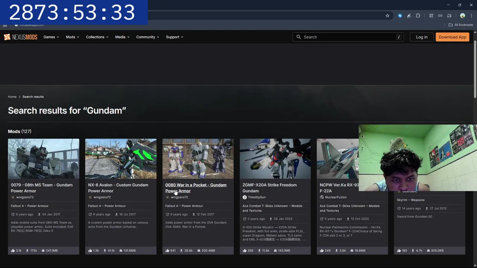Click the copy link icon in toolbar

(x=440, y=16)
